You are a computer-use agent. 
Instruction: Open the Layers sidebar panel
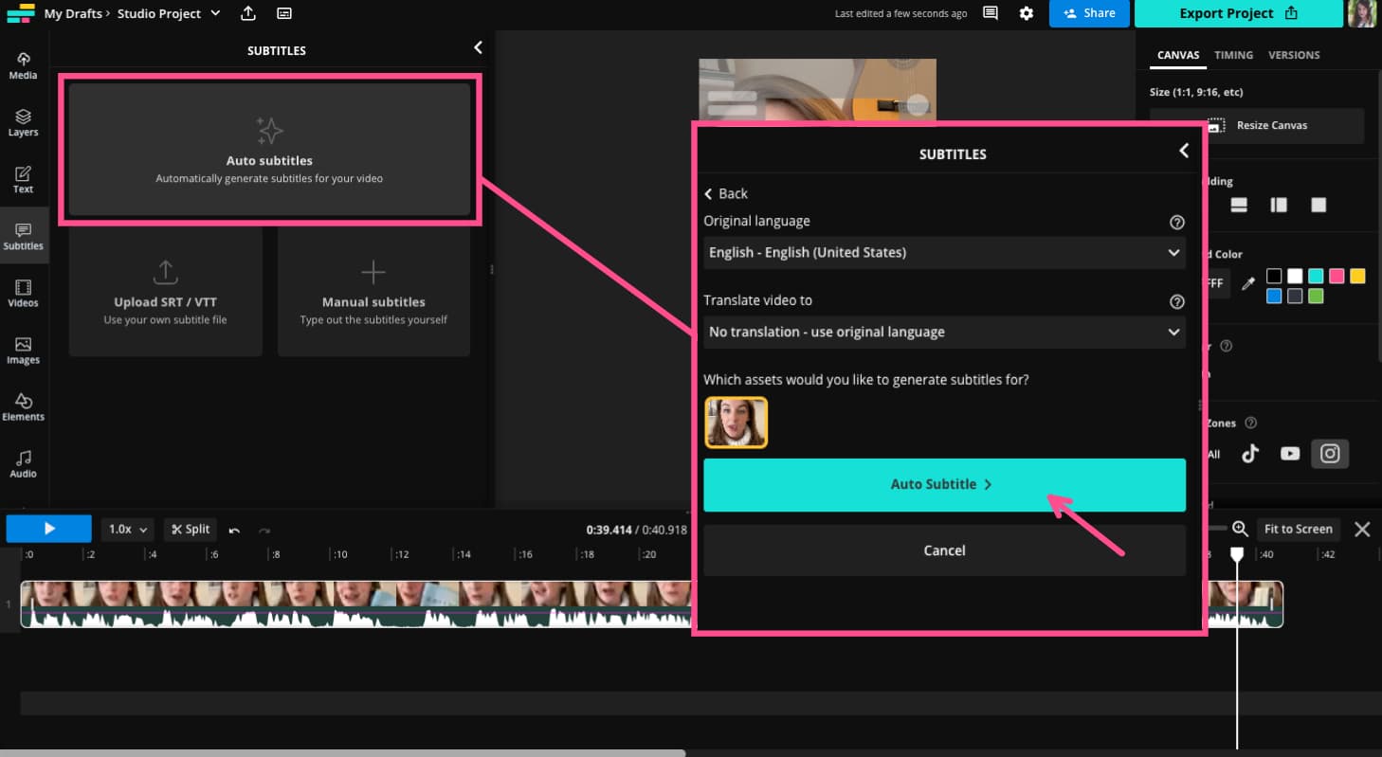[23, 123]
